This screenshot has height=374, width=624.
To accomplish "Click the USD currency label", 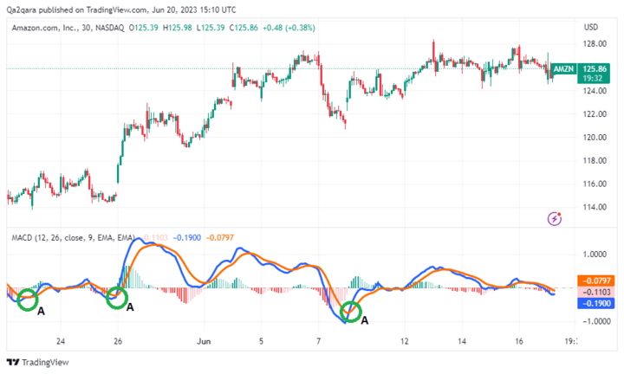I will point(591,27).
